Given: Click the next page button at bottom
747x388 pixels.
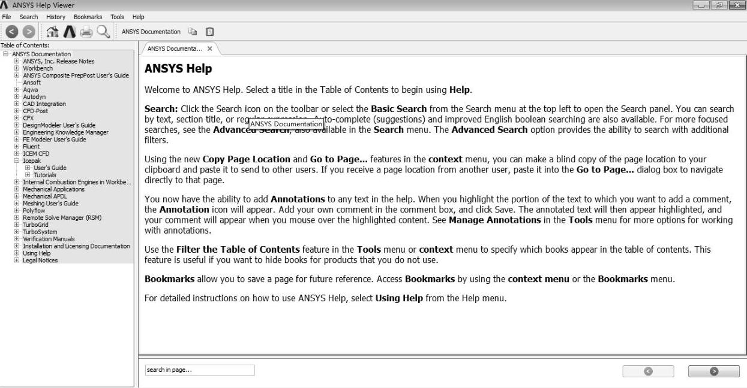Looking at the screenshot, I should coord(714,371).
